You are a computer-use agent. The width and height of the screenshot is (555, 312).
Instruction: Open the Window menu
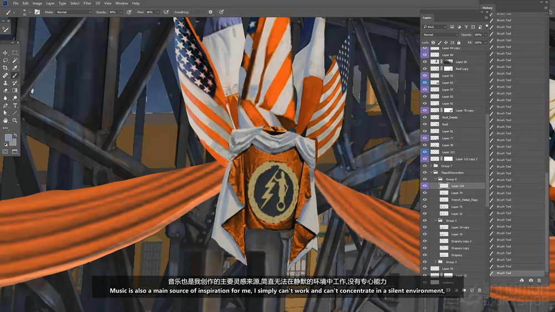(x=122, y=3)
